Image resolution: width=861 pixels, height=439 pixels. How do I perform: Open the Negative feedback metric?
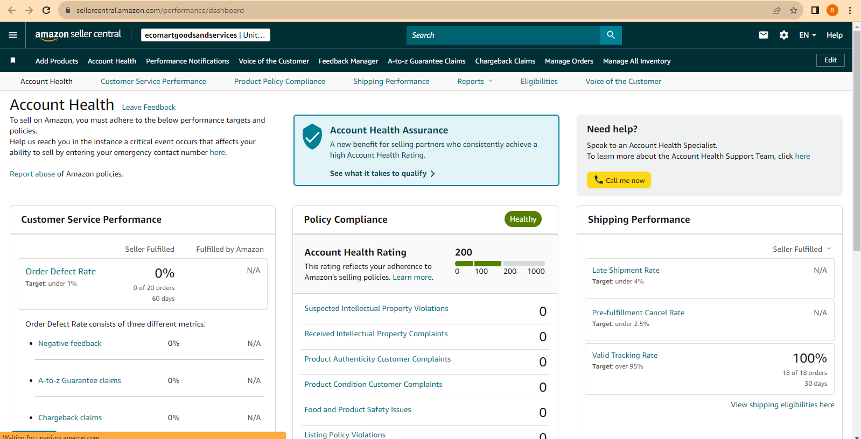[70, 343]
